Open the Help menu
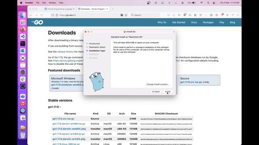This screenshot has width=259, height=145. [x=61, y=3]
